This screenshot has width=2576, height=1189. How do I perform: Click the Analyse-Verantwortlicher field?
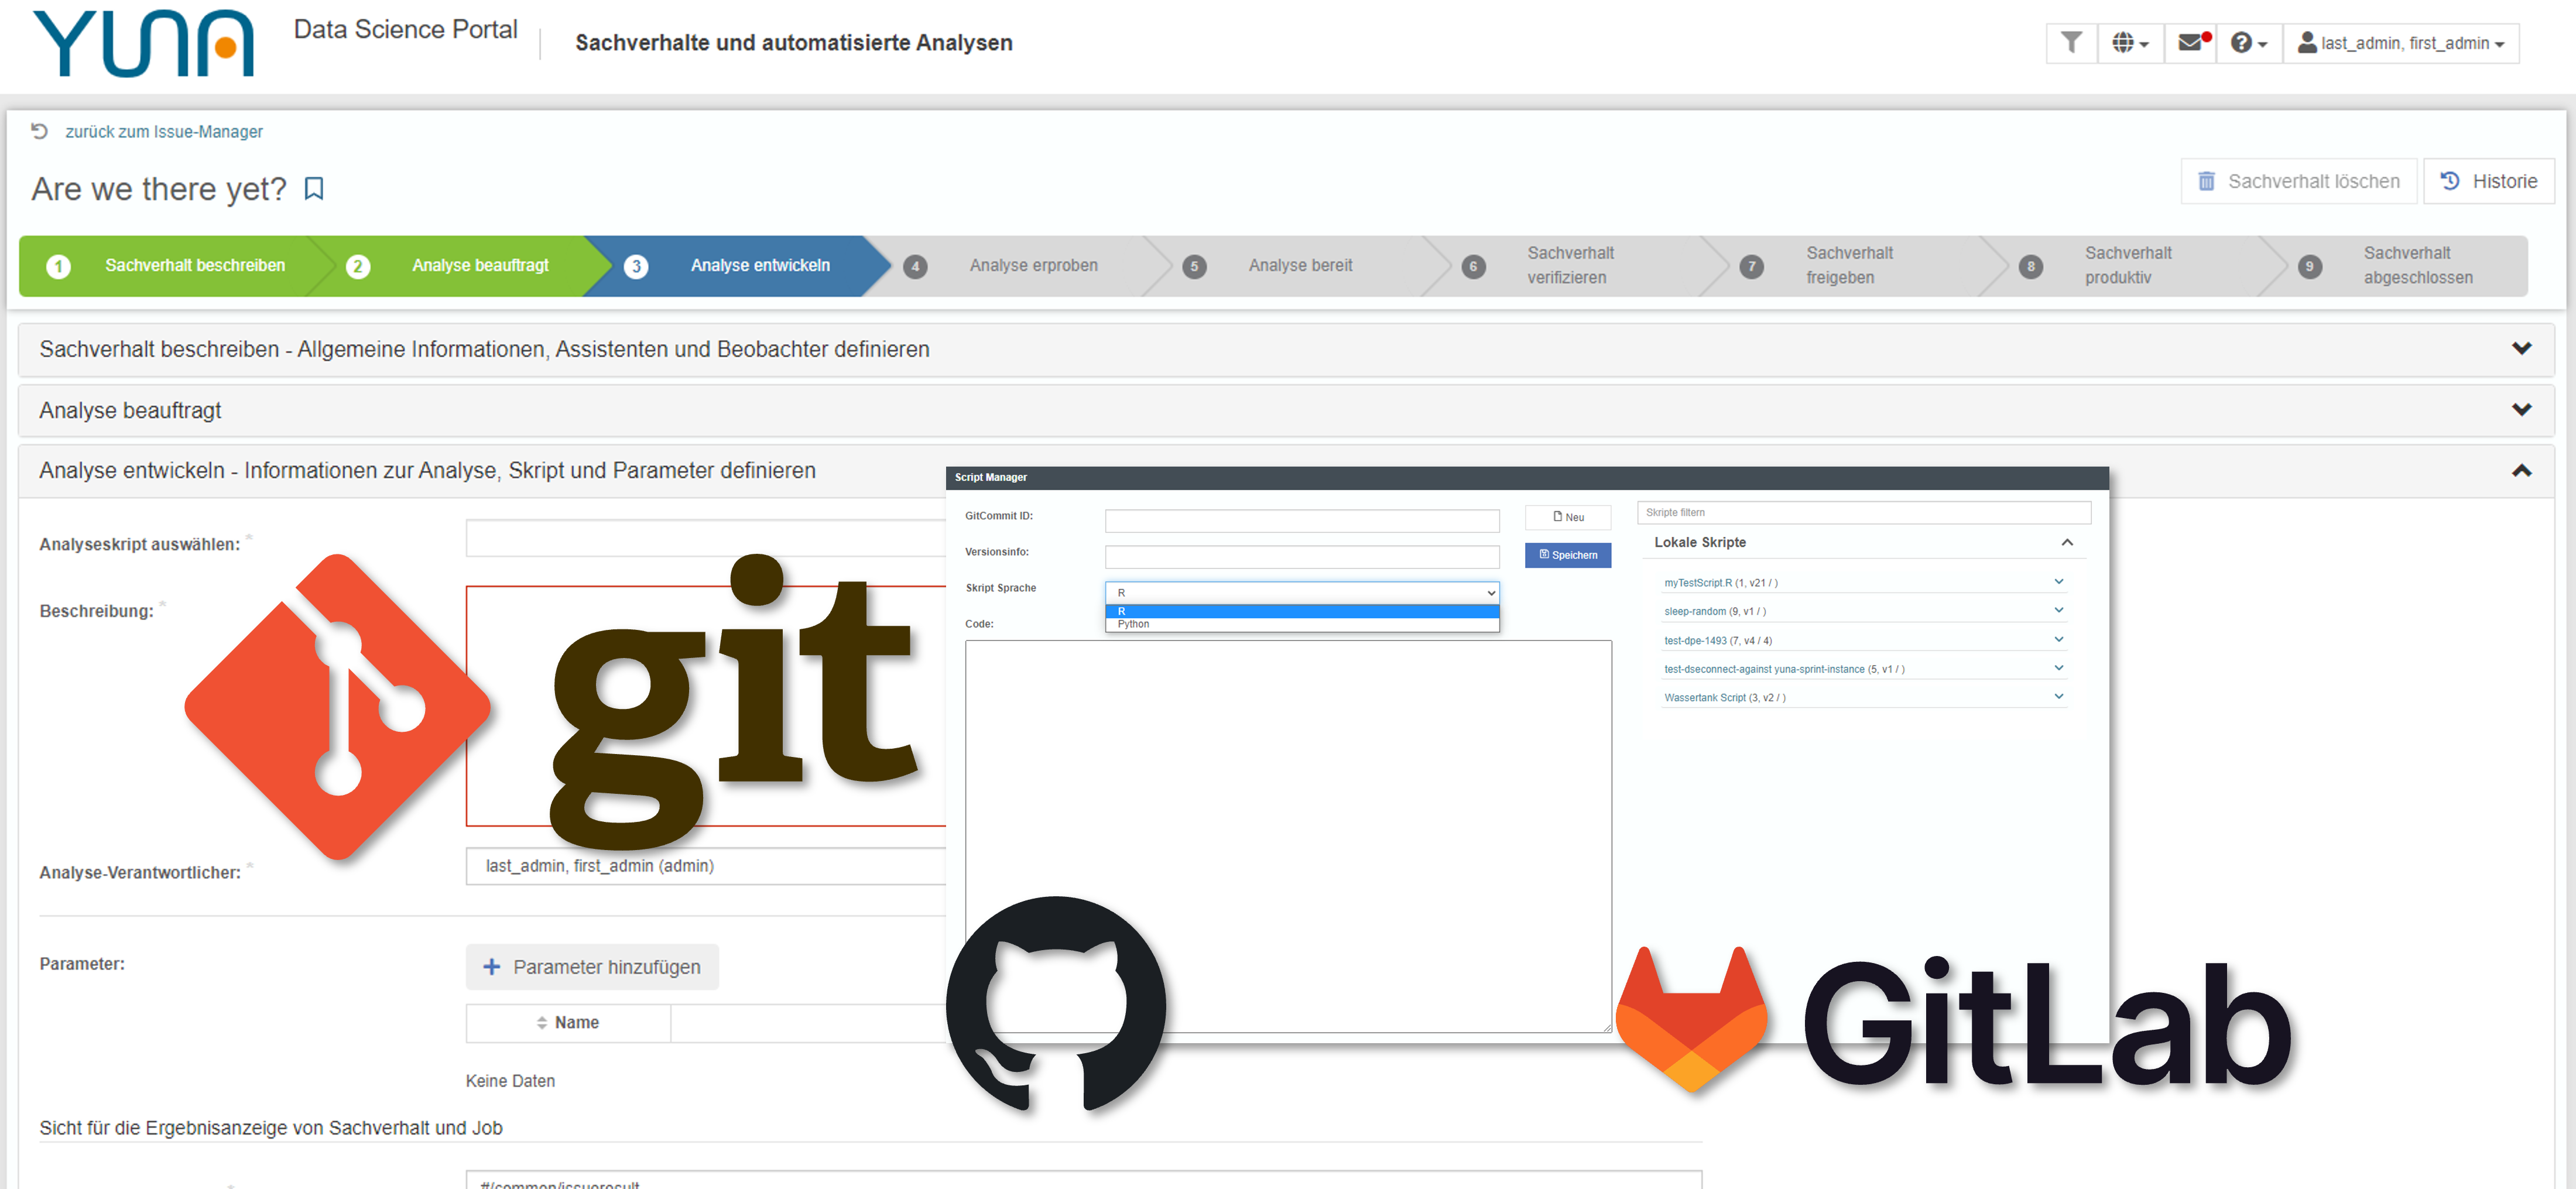706,866
